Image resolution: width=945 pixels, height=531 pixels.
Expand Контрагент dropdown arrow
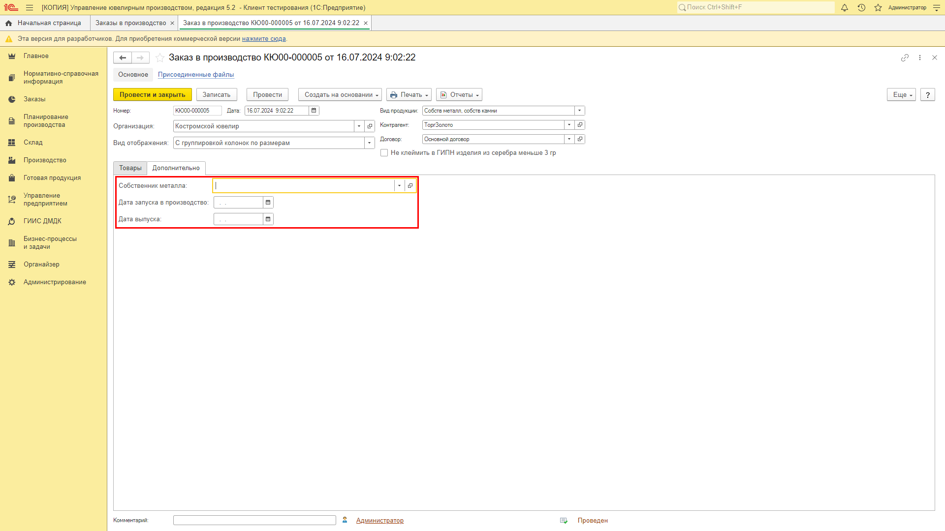click(569, 125)
